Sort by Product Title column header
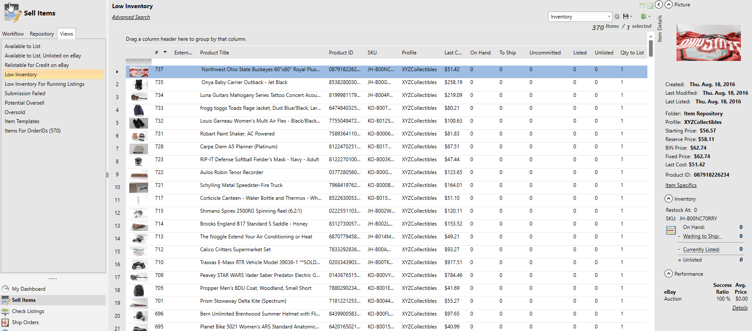Image resolution: width=752 pixels, height=331 pixels. 214,53
